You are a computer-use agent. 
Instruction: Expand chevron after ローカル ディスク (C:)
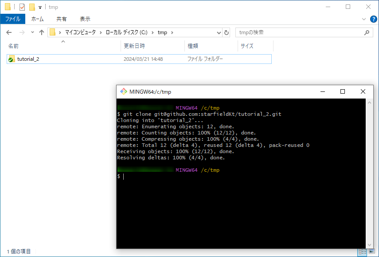coord(152,32)
